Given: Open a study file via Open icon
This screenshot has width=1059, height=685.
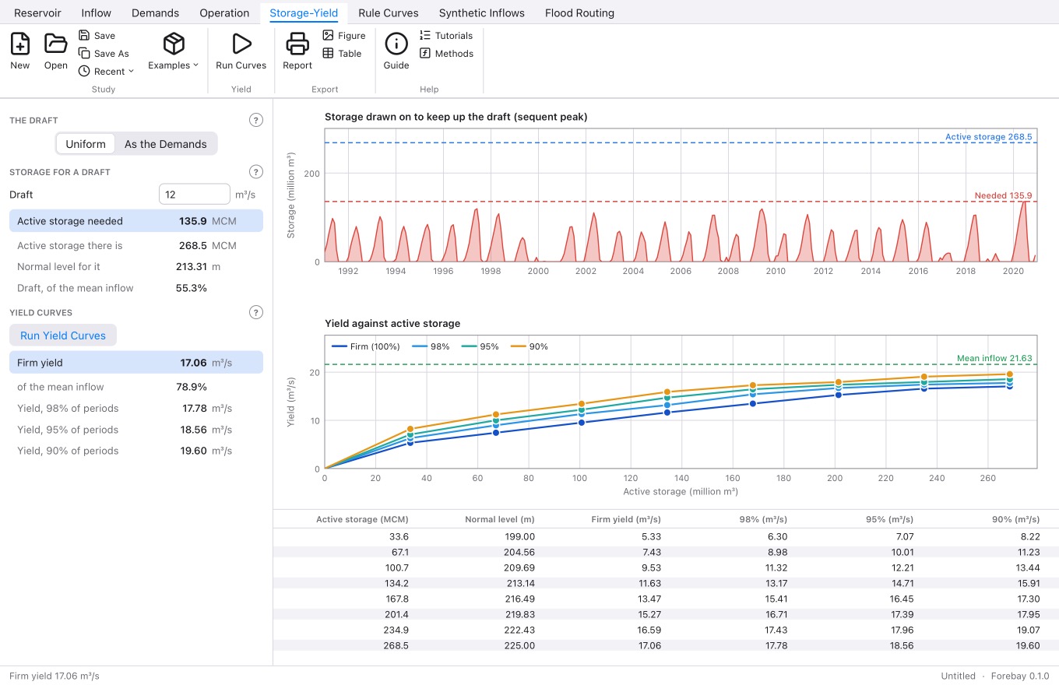Looking at the screenshot, I should click(x=55, y=51).
